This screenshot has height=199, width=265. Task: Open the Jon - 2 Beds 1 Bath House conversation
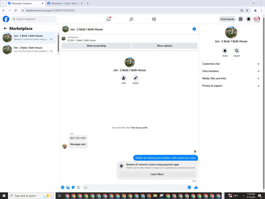pos(29,38)
